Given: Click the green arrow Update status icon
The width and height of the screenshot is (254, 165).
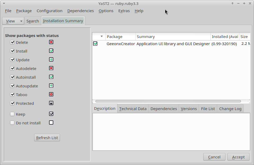Looking at the screenshot, I should (x=51, y=60).
